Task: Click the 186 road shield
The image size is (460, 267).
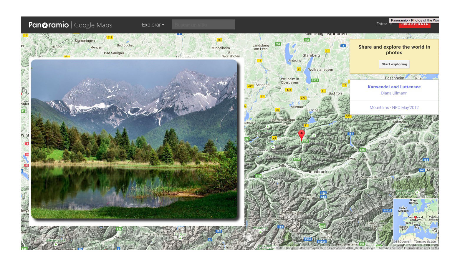Action: point(281,227)
